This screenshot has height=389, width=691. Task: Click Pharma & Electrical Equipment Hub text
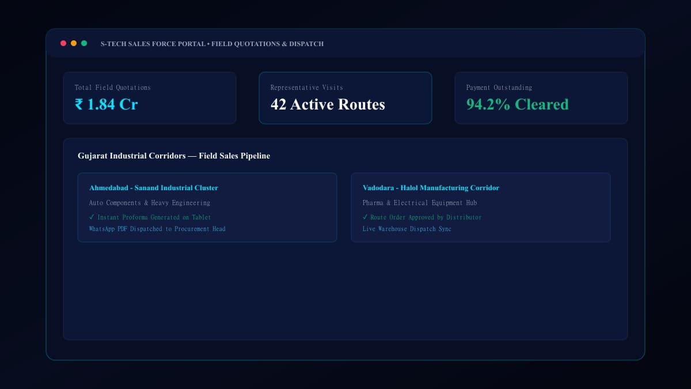pyautogui.click(x=420, y=203)
